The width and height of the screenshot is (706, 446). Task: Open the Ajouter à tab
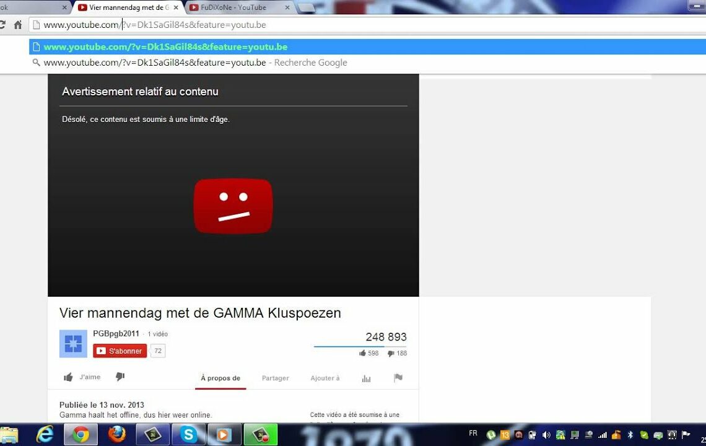(325, 378)
